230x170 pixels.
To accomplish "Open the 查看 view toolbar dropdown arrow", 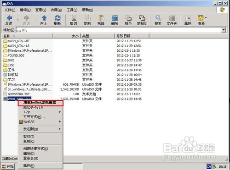I will pos(206,18).
